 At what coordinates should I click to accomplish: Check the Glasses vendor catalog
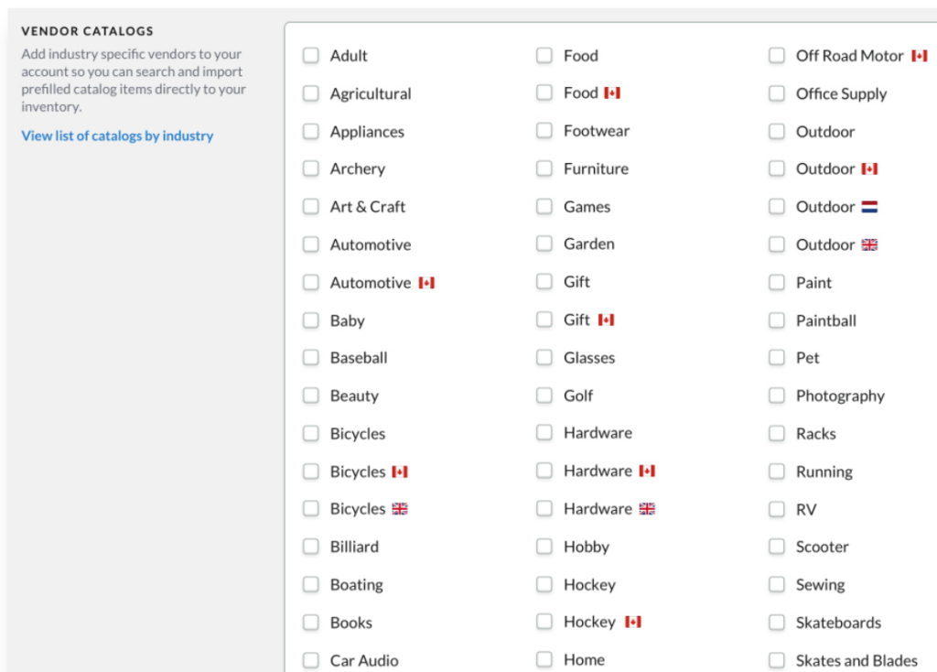544,357
